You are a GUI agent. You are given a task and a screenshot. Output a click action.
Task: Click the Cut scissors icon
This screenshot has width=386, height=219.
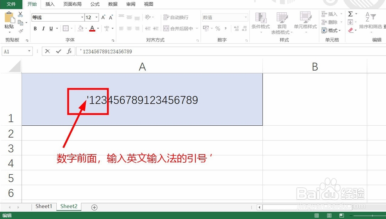point(20,14)
